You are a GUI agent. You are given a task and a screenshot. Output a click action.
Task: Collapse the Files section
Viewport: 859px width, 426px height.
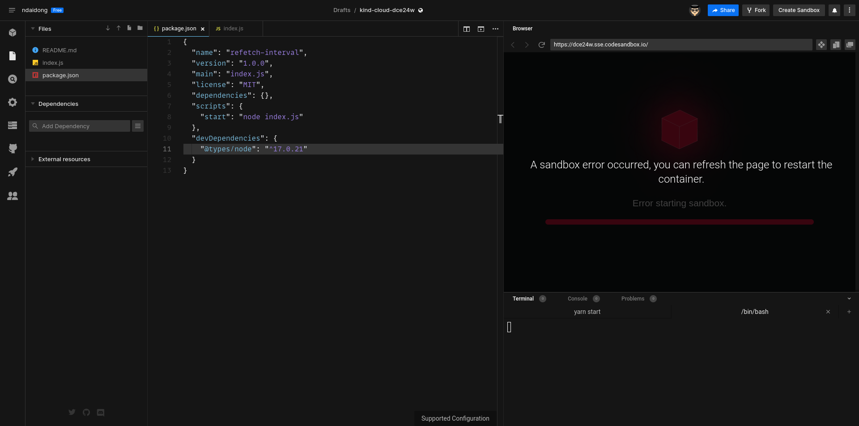pyautogui.click(x=33, y=29)
